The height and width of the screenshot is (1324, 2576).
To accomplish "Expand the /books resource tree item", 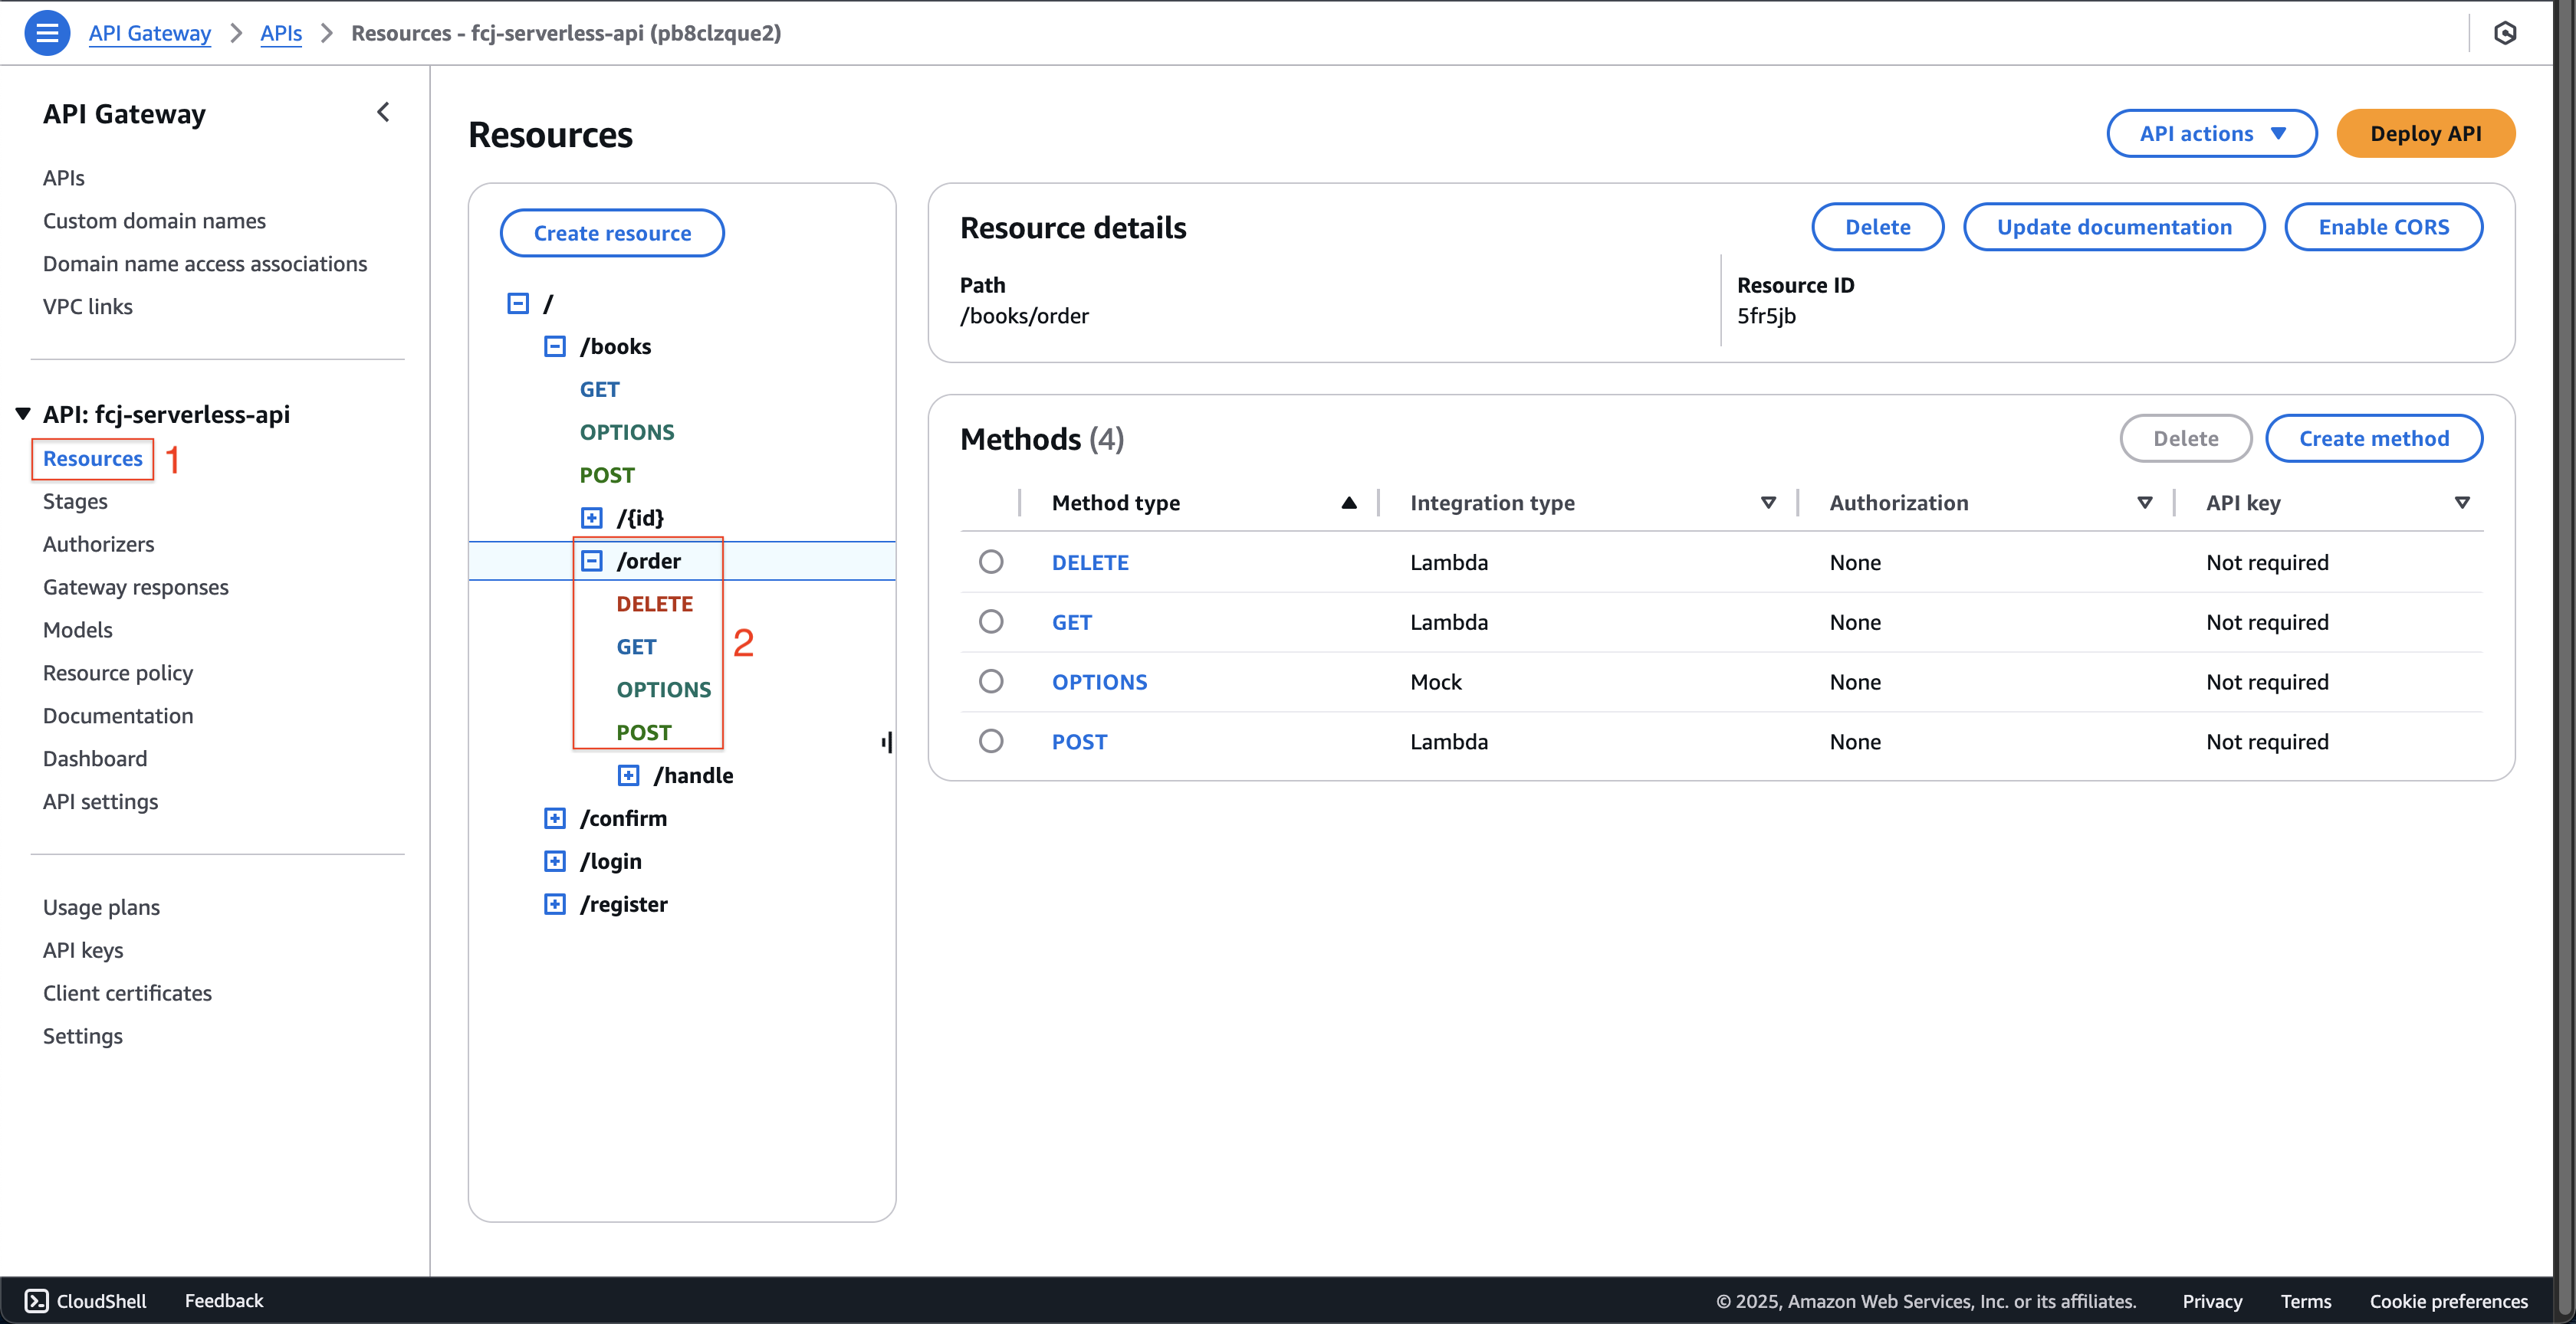I will point(554,345).
